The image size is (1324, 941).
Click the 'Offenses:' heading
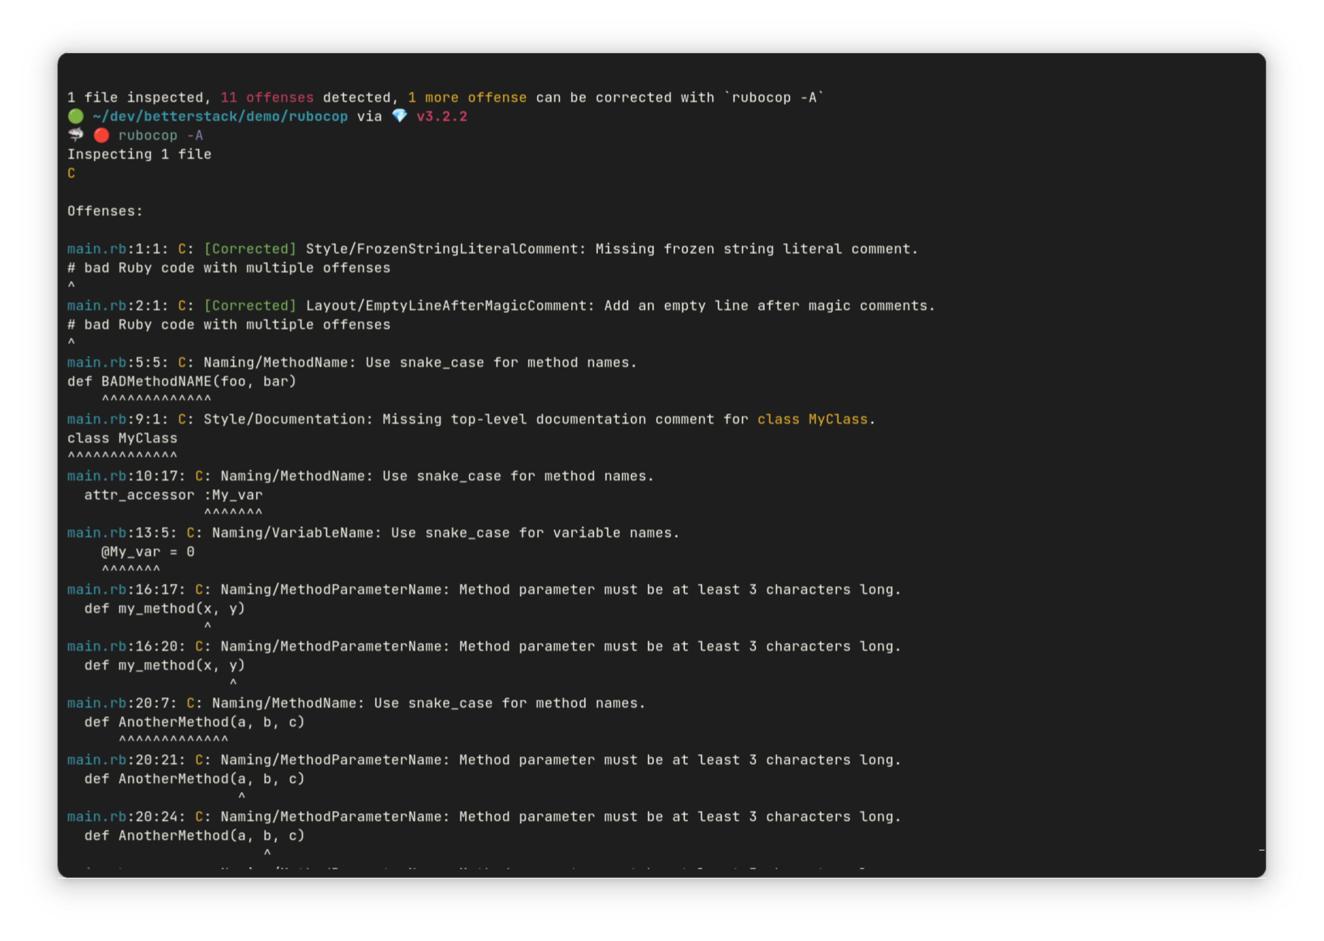click(x=105, y=211)
